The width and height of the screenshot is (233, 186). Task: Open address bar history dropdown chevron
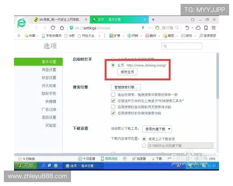coord(150,28)
